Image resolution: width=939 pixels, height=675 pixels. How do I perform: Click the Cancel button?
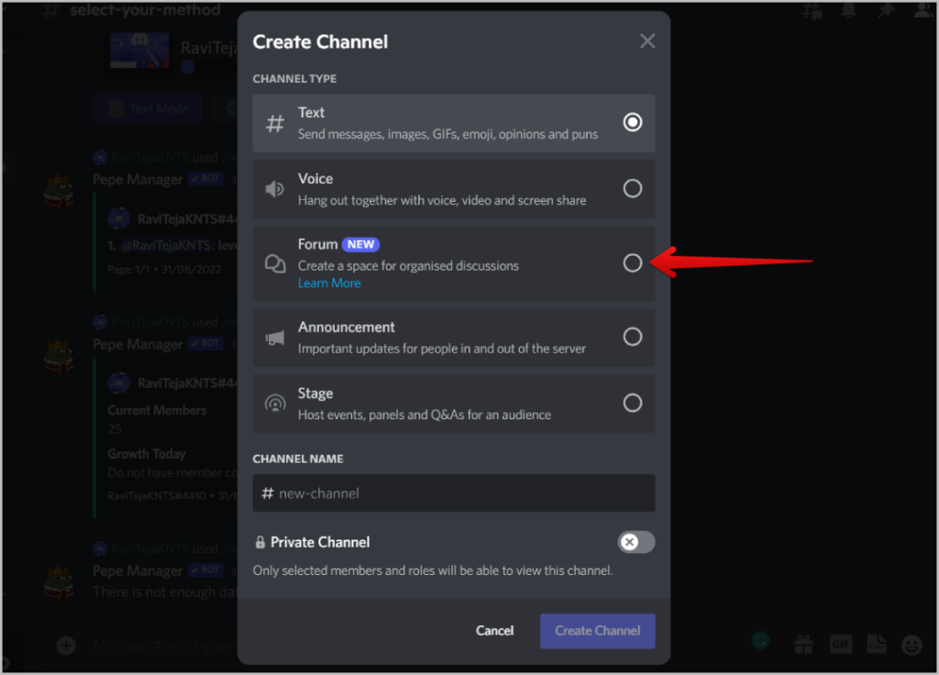click(x=494, y=631)
